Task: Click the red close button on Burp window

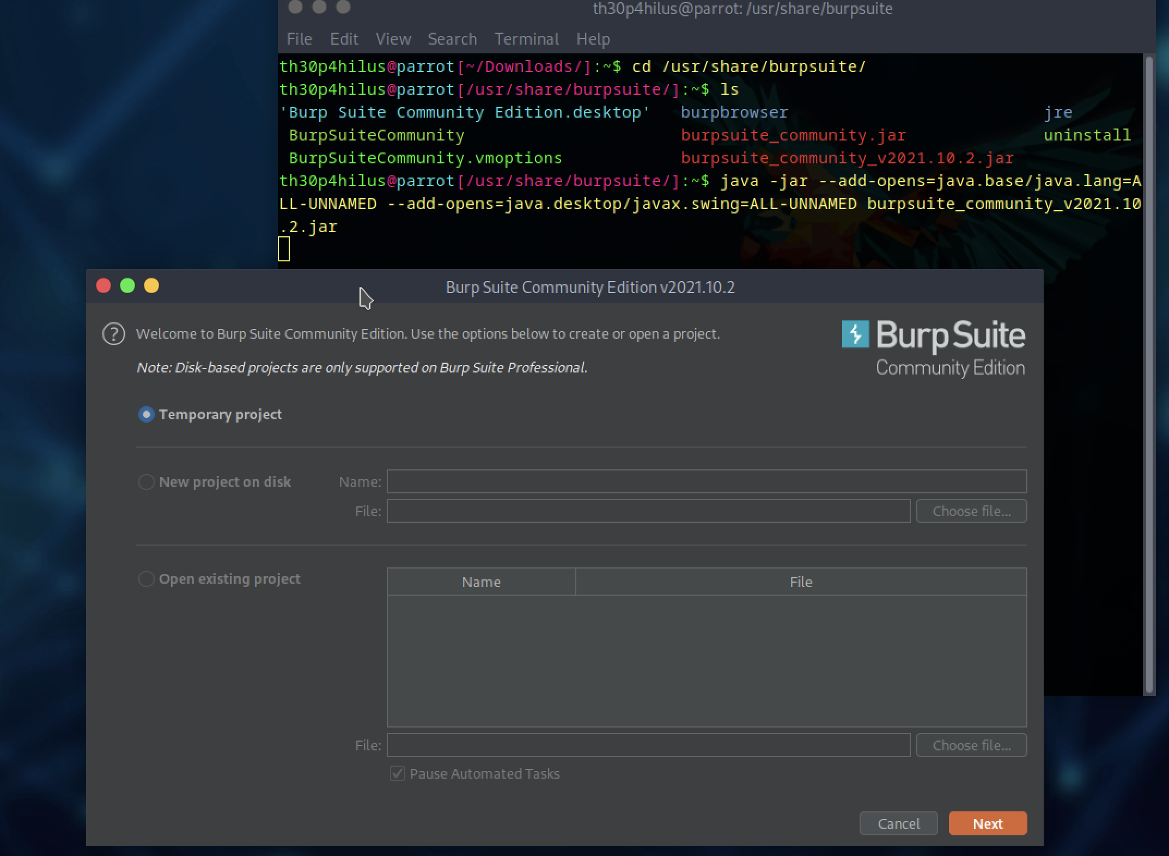Action: (x=103, y=286)
